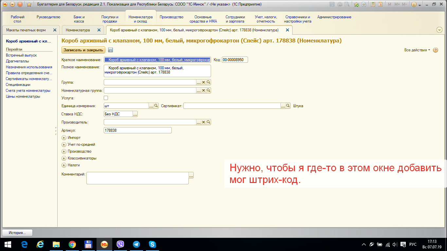Click the floppy disk save icon beside Записать и закрыть
The width and height of the screenshot is (447, 251).
point(110,50)
